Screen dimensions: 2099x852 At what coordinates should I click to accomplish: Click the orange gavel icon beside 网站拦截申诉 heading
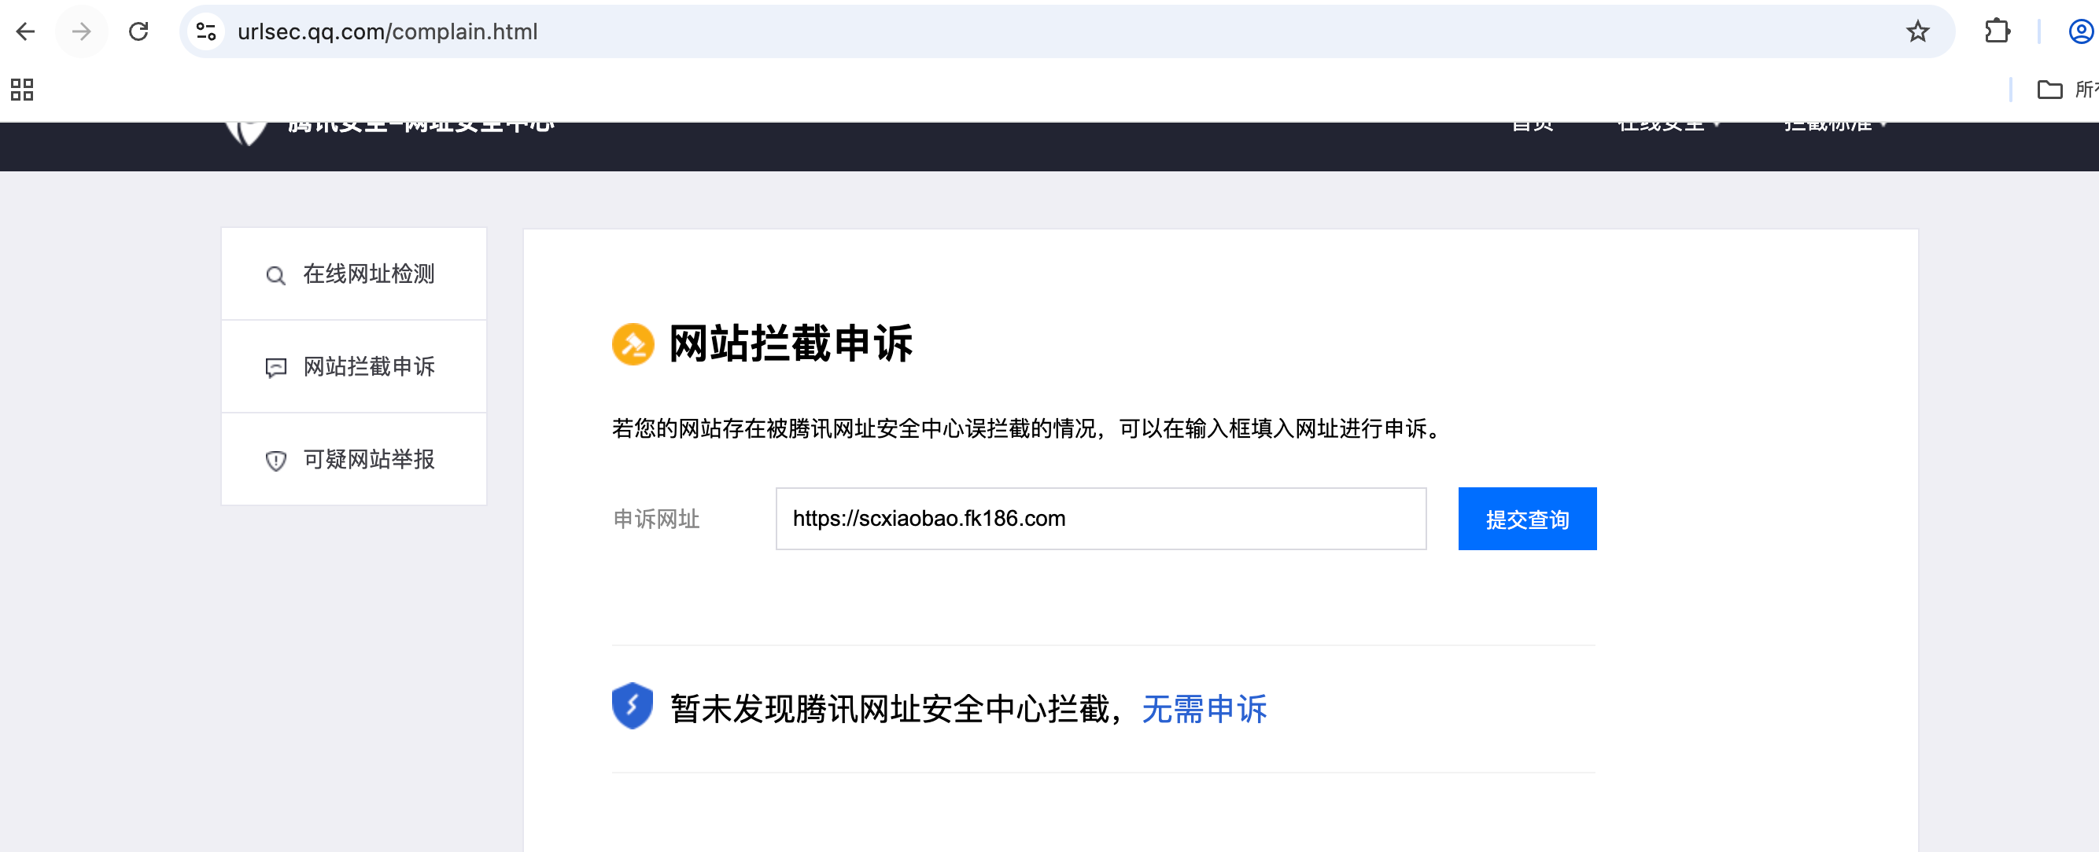(x=633, y=344)
